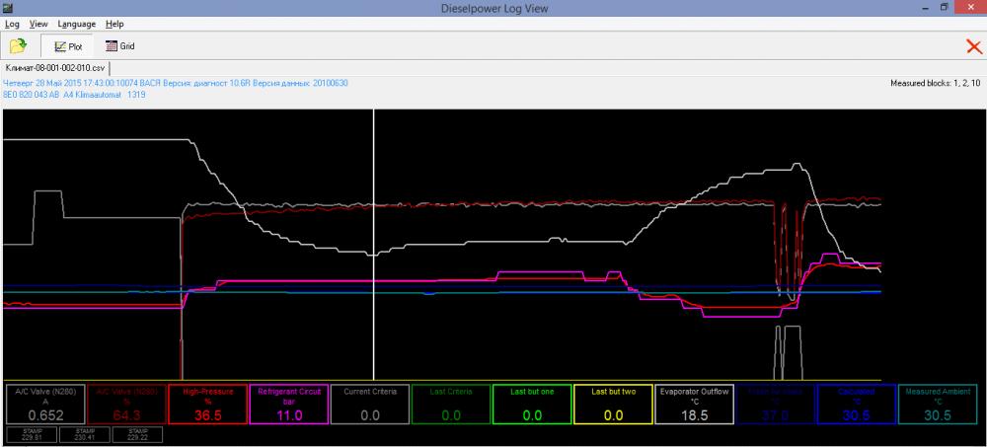Open the View menu
The width and height of the screenshot is (987, 447).
point(38,23)
